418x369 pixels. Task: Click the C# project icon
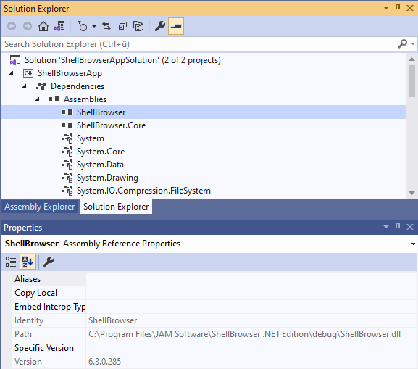coord(28,73)
